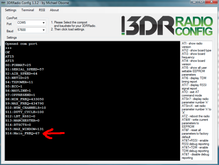219x165 pixels.
Task: Click the S4:TXPOWER=11 parameter line
Action: click(19, 82)
